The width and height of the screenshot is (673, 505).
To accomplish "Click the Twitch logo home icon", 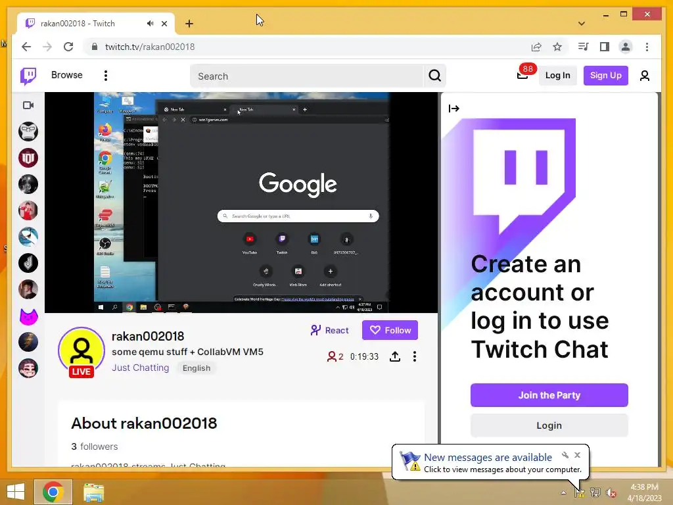I will point(28,76).
